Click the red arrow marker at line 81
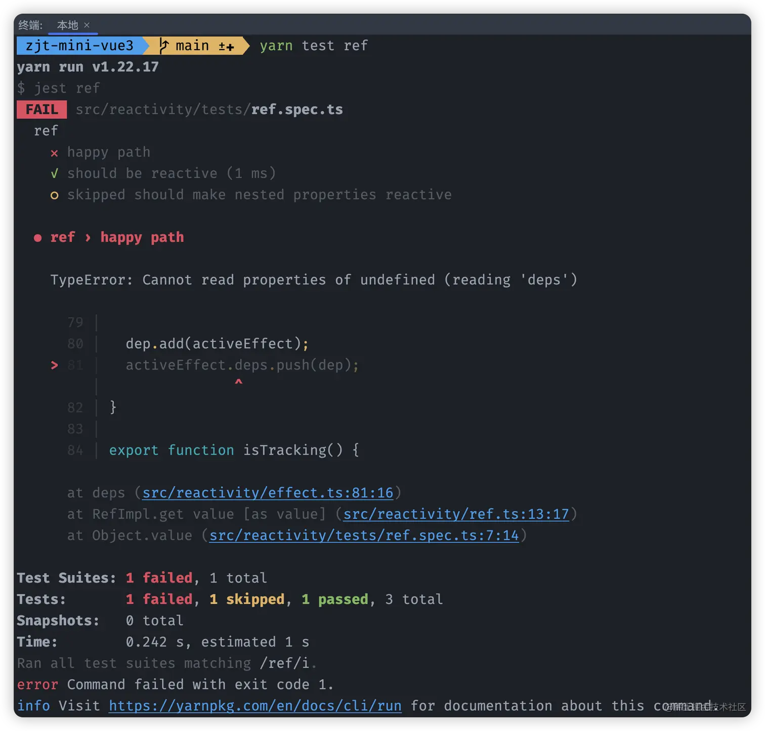The height and width of the screenshot is (731, 765). (x=54, y=365)
